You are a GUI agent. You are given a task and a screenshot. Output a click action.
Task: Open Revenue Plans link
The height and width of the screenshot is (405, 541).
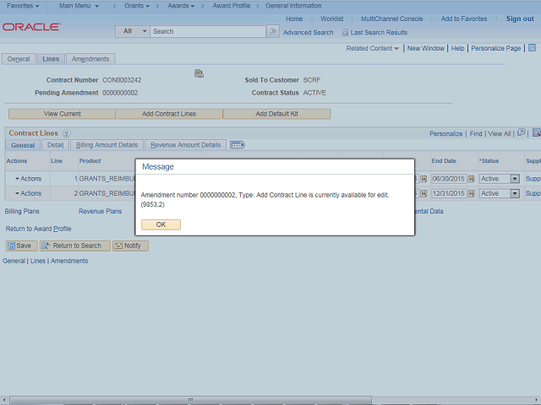point(100,211)
